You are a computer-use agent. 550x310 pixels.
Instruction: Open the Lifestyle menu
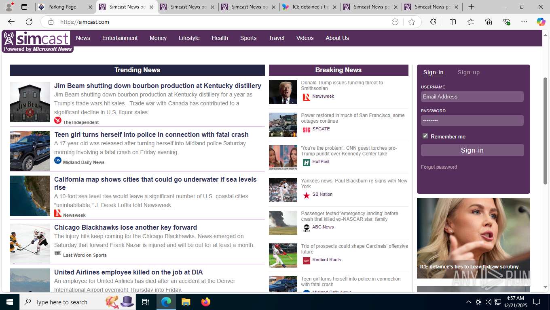coord(189,38)
